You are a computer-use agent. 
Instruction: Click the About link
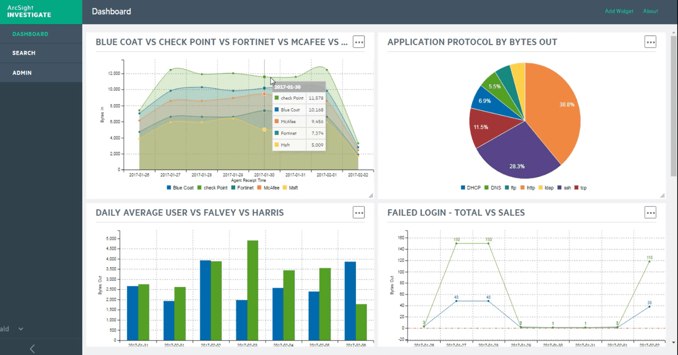click(x=651, y=11)
